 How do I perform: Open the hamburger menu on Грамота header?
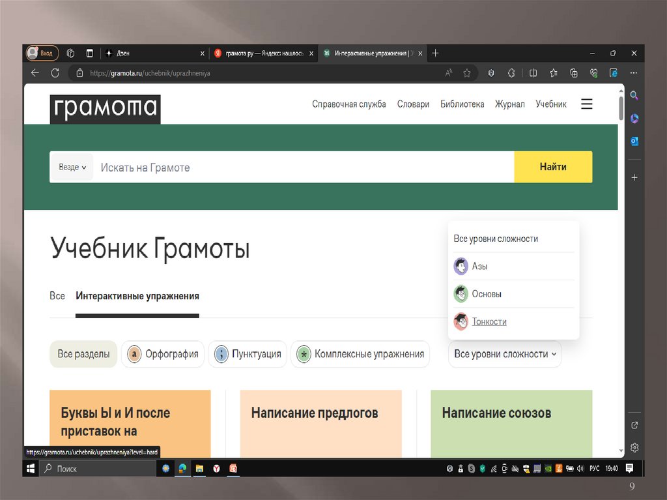coord(586,104)
